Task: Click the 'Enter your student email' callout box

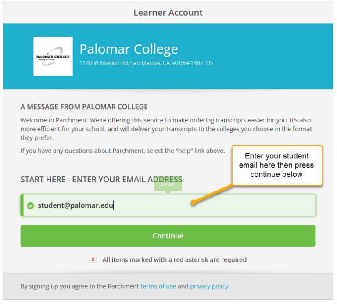Action: [x=276, y=165]
